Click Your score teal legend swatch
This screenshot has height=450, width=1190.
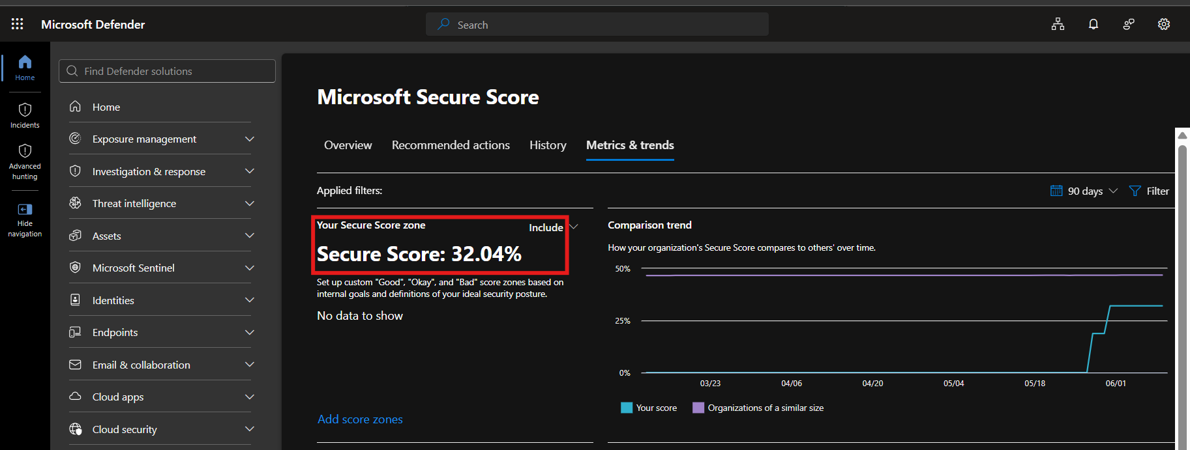click(x=627, y=408)
